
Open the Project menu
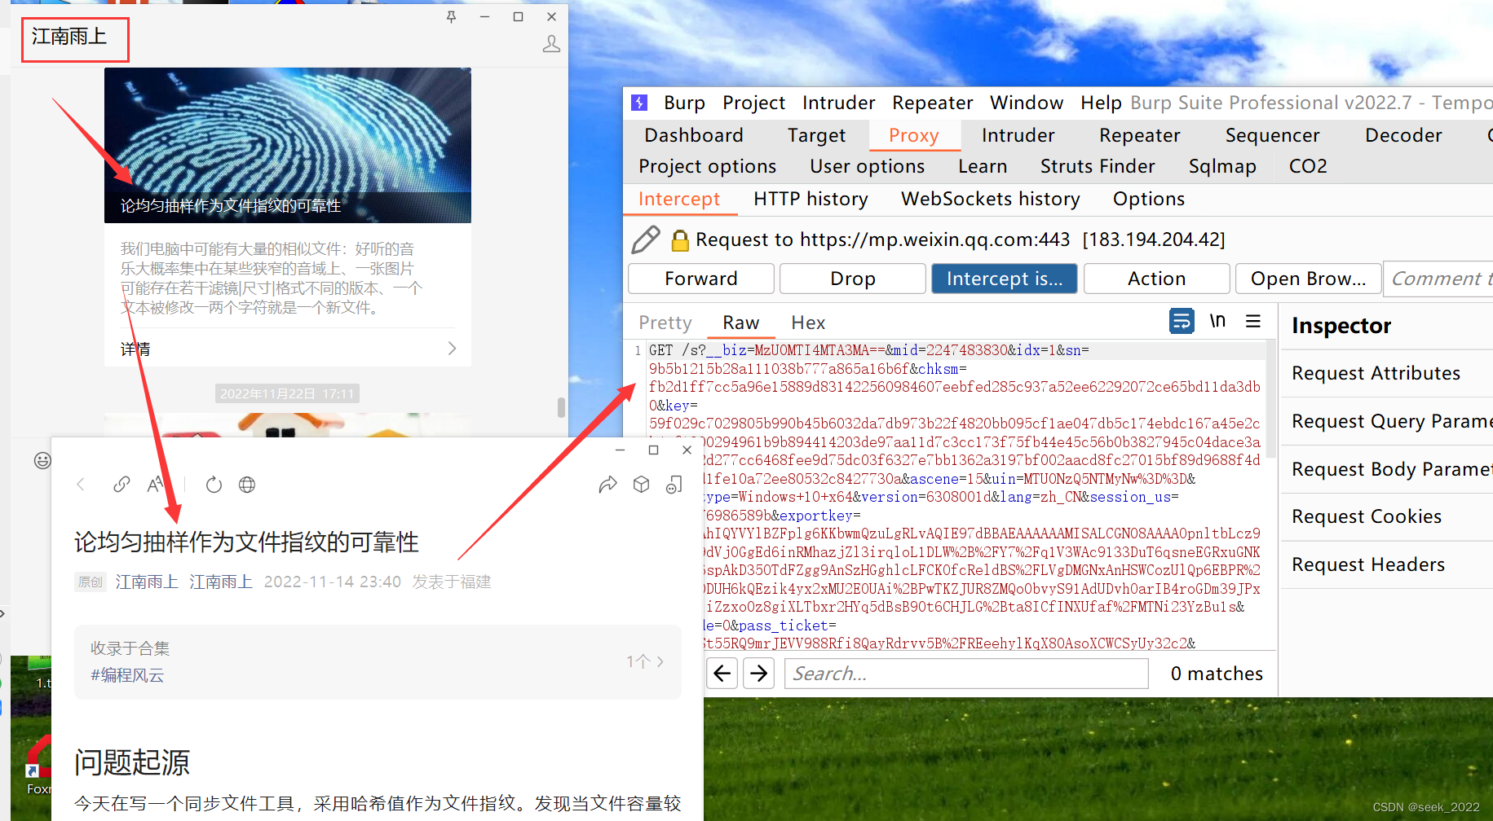pos(753,103)
